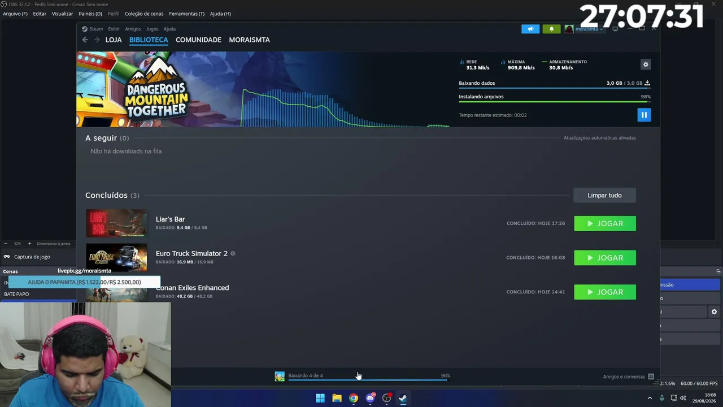This screenshot has width=723, height=407.
Task: Click the Euro Truck Simulator 2 title
Action: tap(191, 253)
